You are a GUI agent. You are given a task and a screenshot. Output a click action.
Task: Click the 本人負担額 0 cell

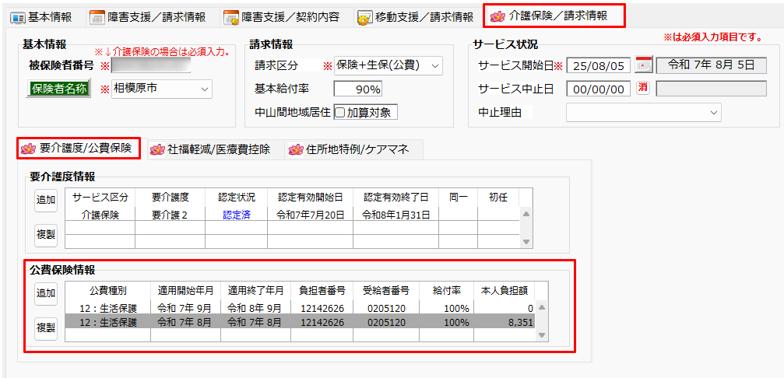(504, 307)
